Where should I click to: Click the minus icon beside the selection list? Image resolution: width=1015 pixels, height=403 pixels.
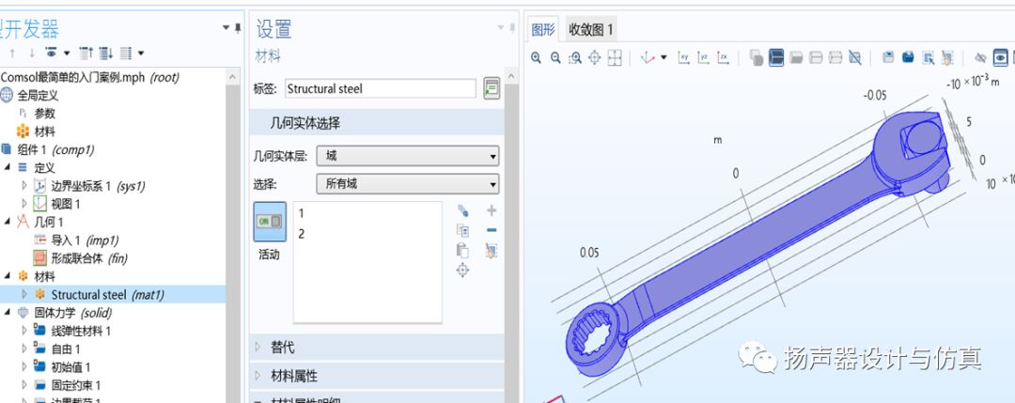pyautogui.click(x=492, y=230)
